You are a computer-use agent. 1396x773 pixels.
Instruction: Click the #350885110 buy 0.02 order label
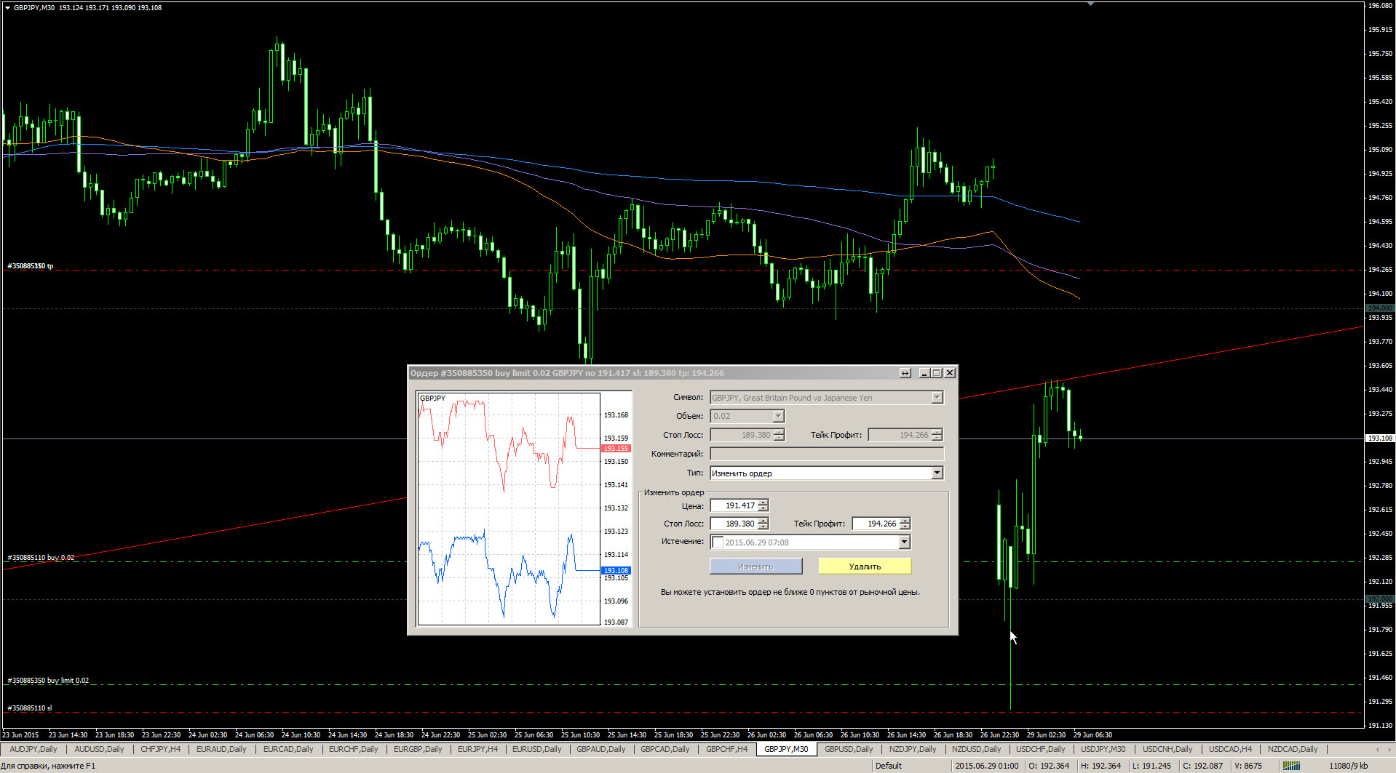[41, 558]
